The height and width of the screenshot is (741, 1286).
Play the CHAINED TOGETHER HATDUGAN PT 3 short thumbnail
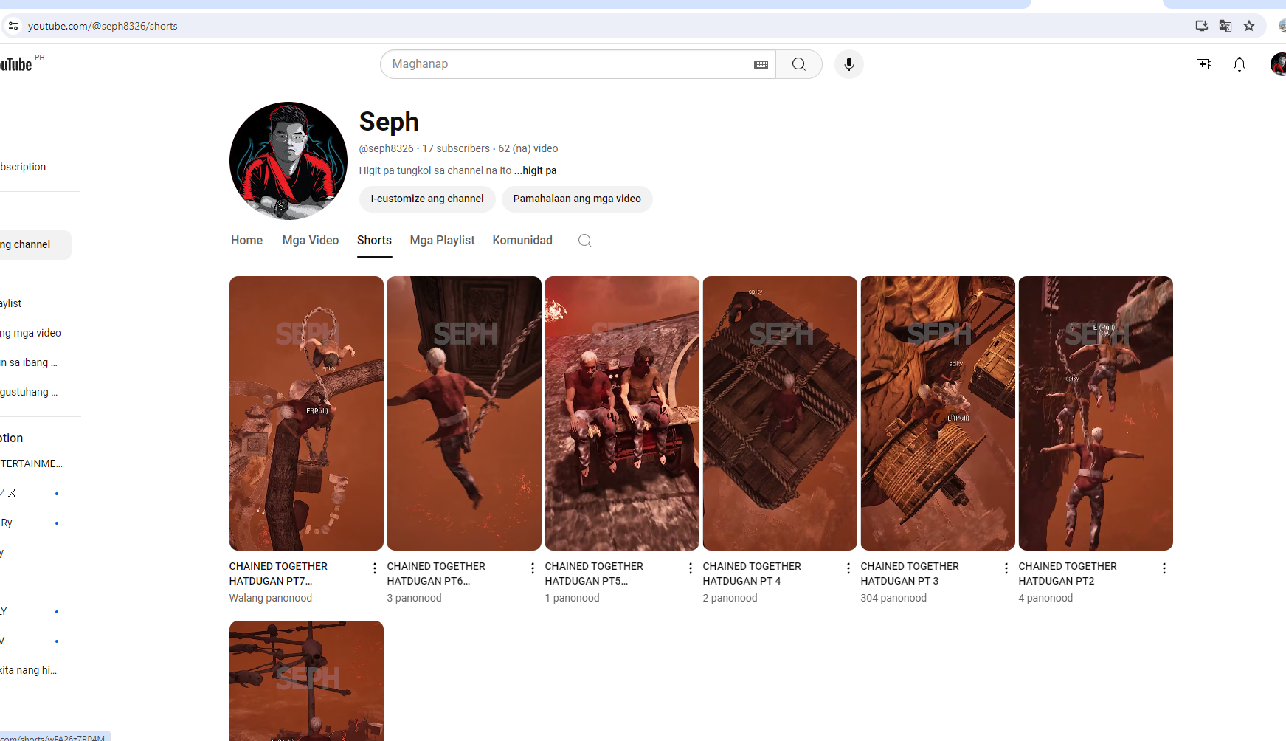point(938,413)
